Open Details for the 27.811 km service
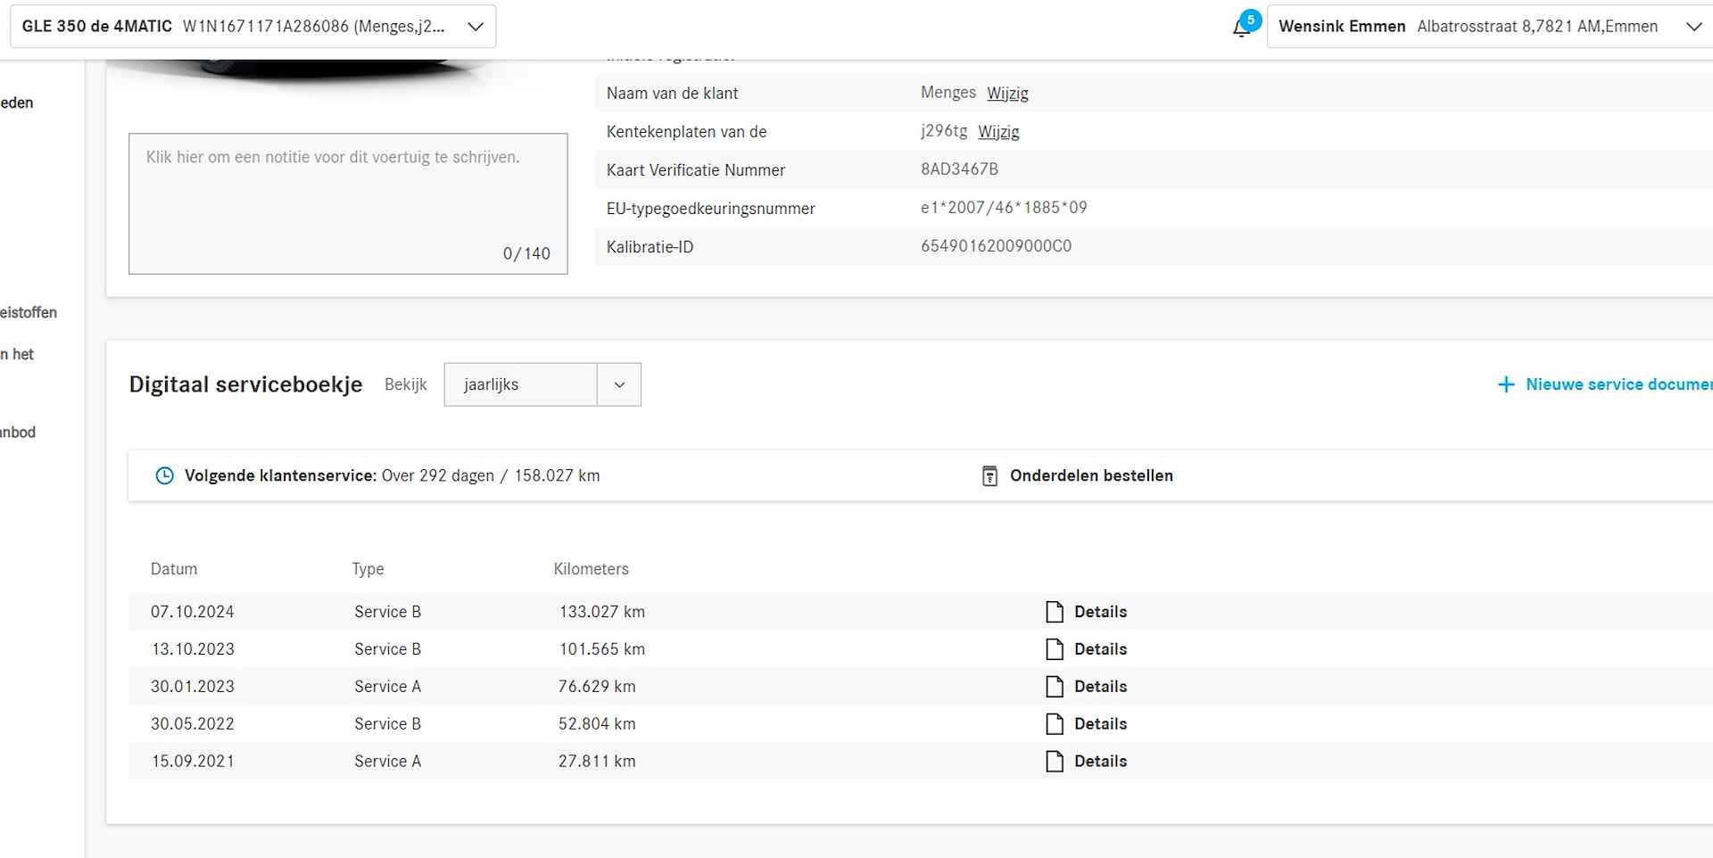This screenshot has width=1713, height=858. click(1100, 762)
